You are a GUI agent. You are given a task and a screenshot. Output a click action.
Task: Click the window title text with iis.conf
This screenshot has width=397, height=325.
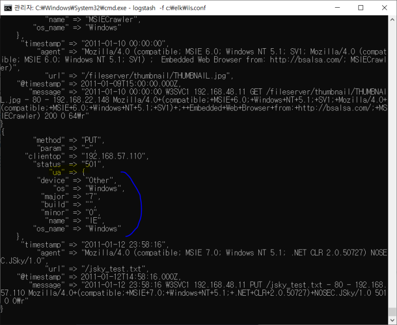tap(110, 8)
